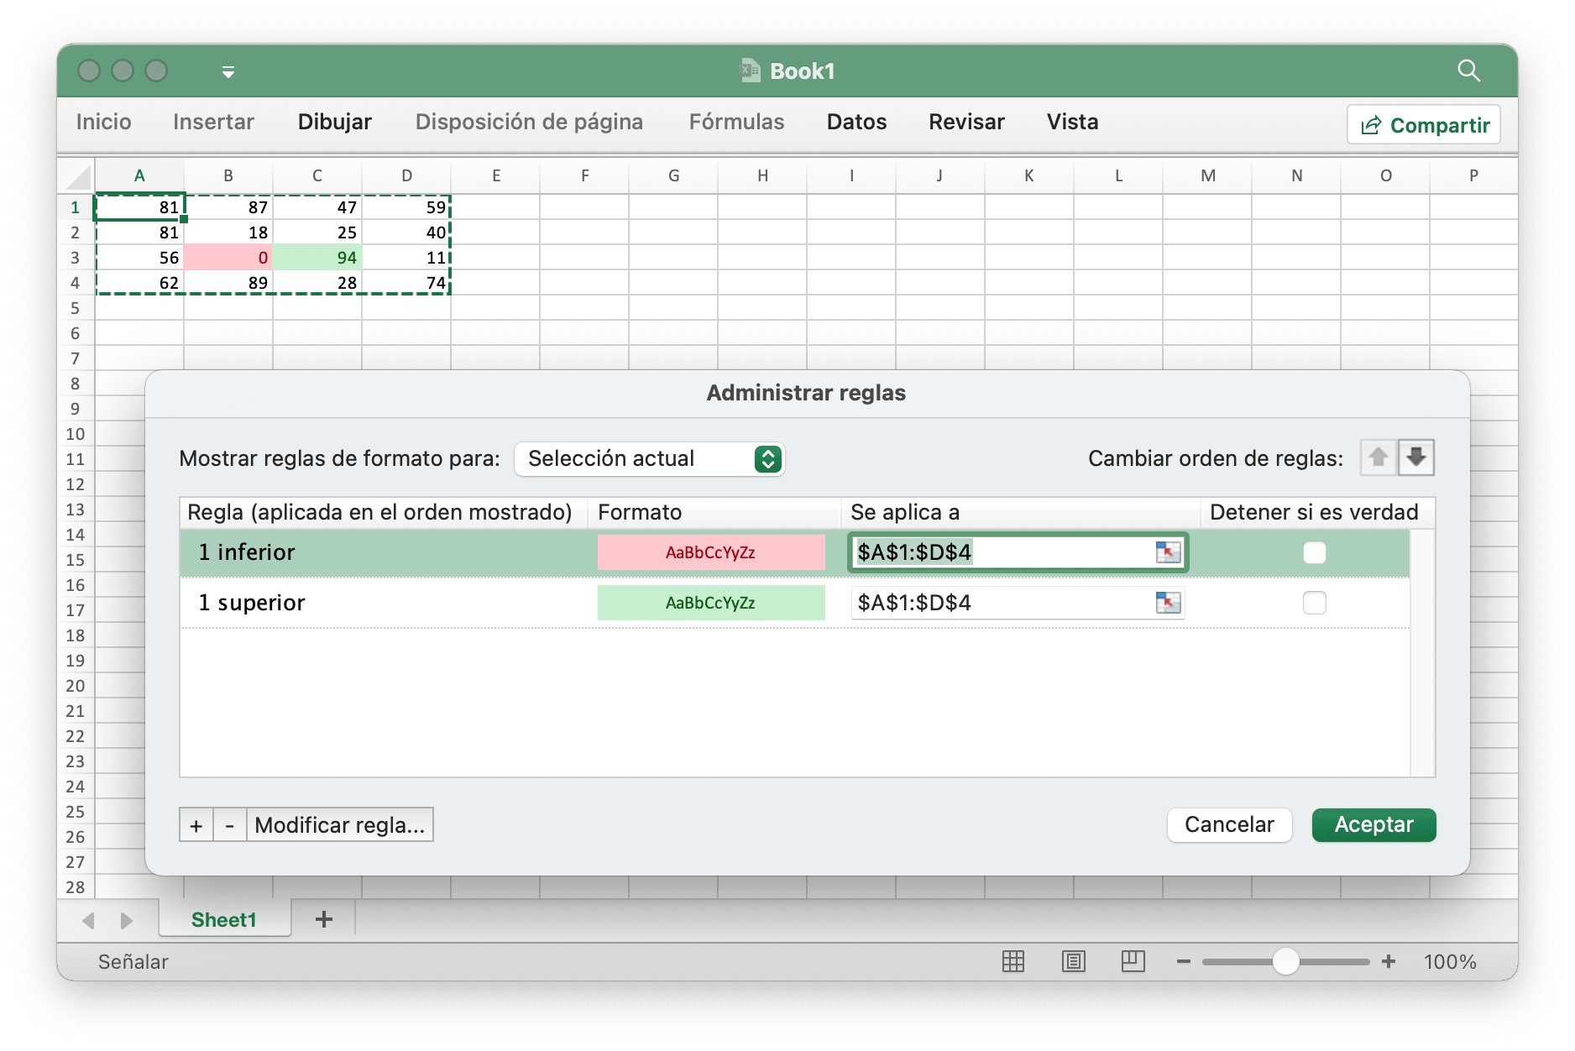Switch to Page Layout view icon
The width and height of the screenshot is (1575, 1051).
point(1073,961)
